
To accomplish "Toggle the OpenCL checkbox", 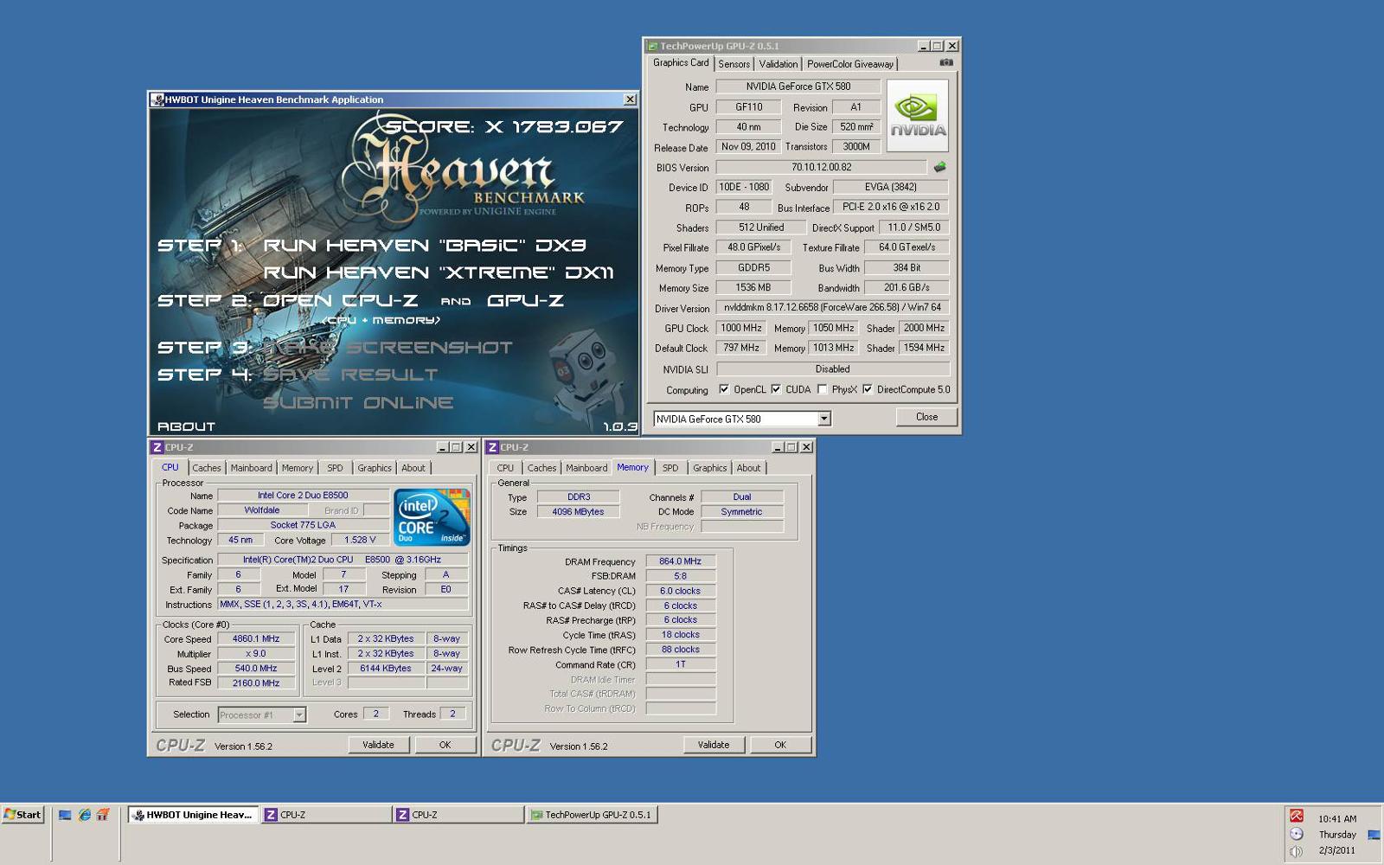I will pos(724,389).
